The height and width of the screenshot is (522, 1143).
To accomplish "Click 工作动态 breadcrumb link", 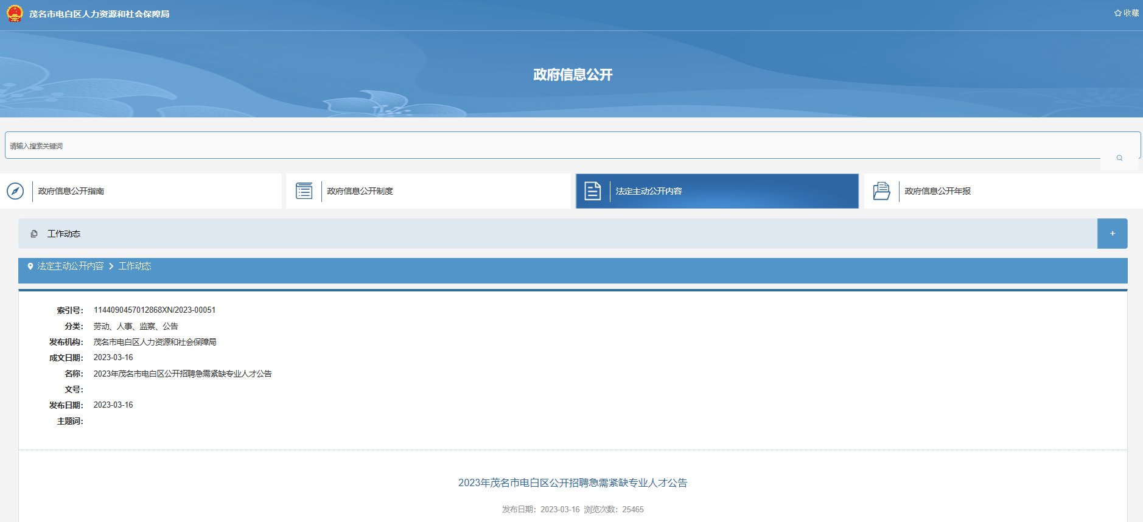I will coord(135,266).
